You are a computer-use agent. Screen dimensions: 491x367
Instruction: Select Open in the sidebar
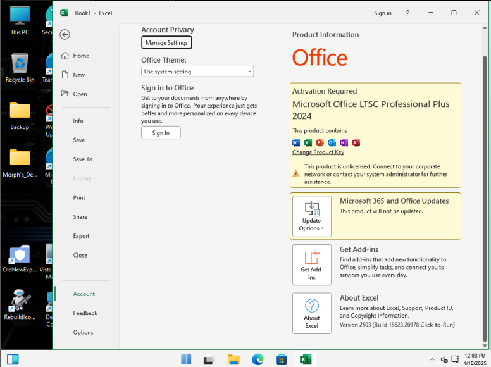pos(80,94)
